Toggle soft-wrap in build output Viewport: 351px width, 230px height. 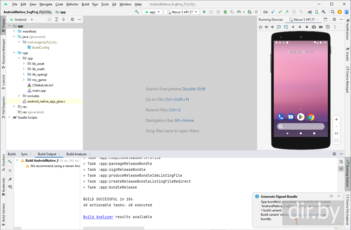341,162
